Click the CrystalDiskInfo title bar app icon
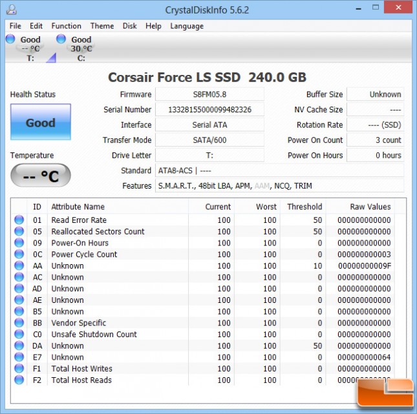 click(12, 10)
